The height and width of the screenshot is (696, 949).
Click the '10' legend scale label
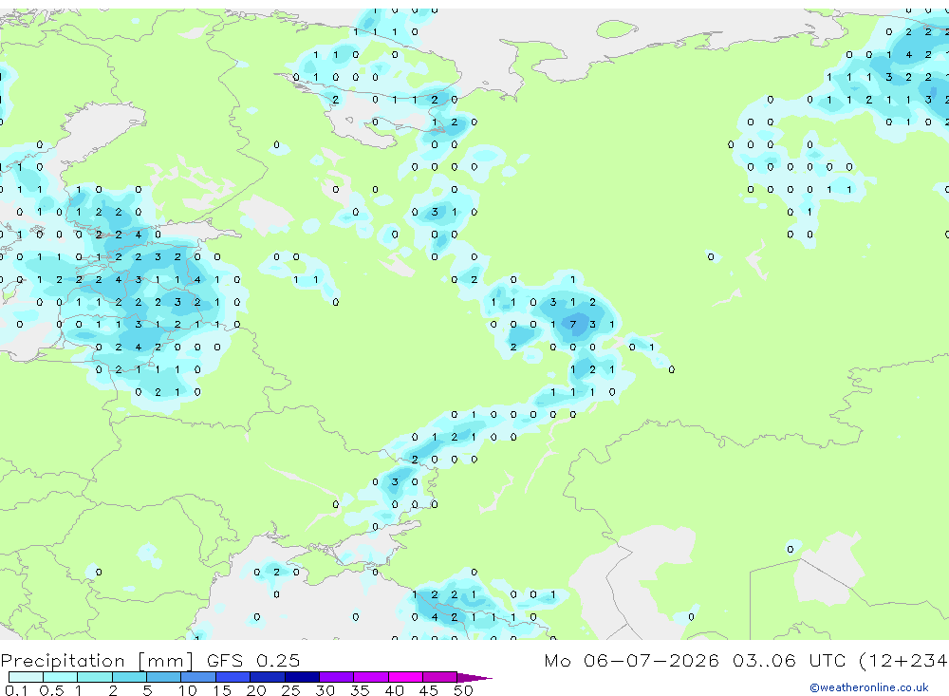coord(188,690)
